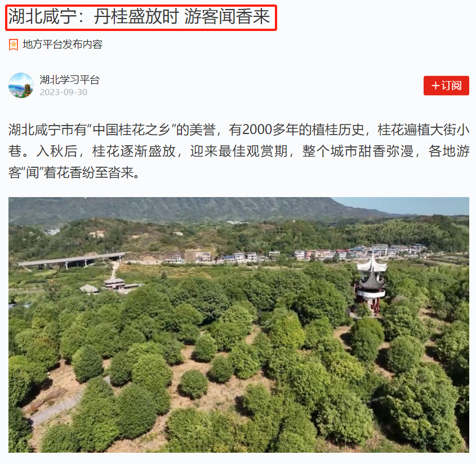Click the highway bridge in the photo
Viewport: 476px width, 464px height.
[72, 260]
